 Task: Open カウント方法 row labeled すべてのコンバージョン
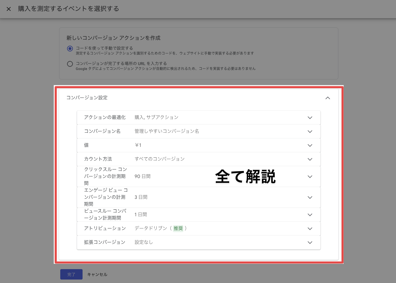click(x=159, y=159)
